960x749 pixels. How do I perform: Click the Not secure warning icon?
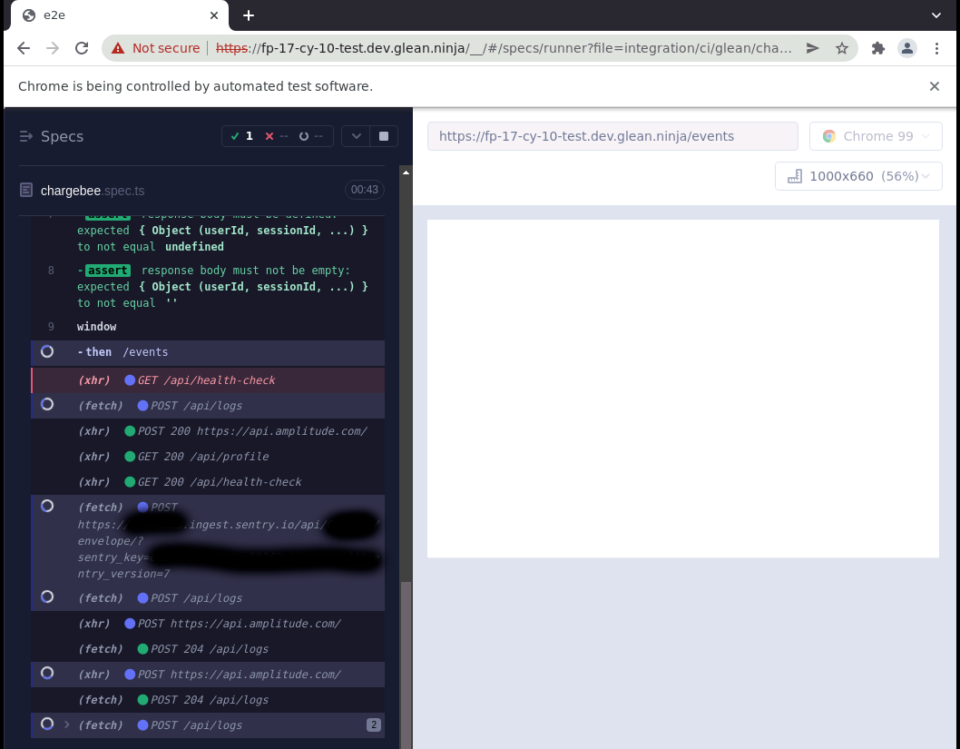tap(118, 48)
